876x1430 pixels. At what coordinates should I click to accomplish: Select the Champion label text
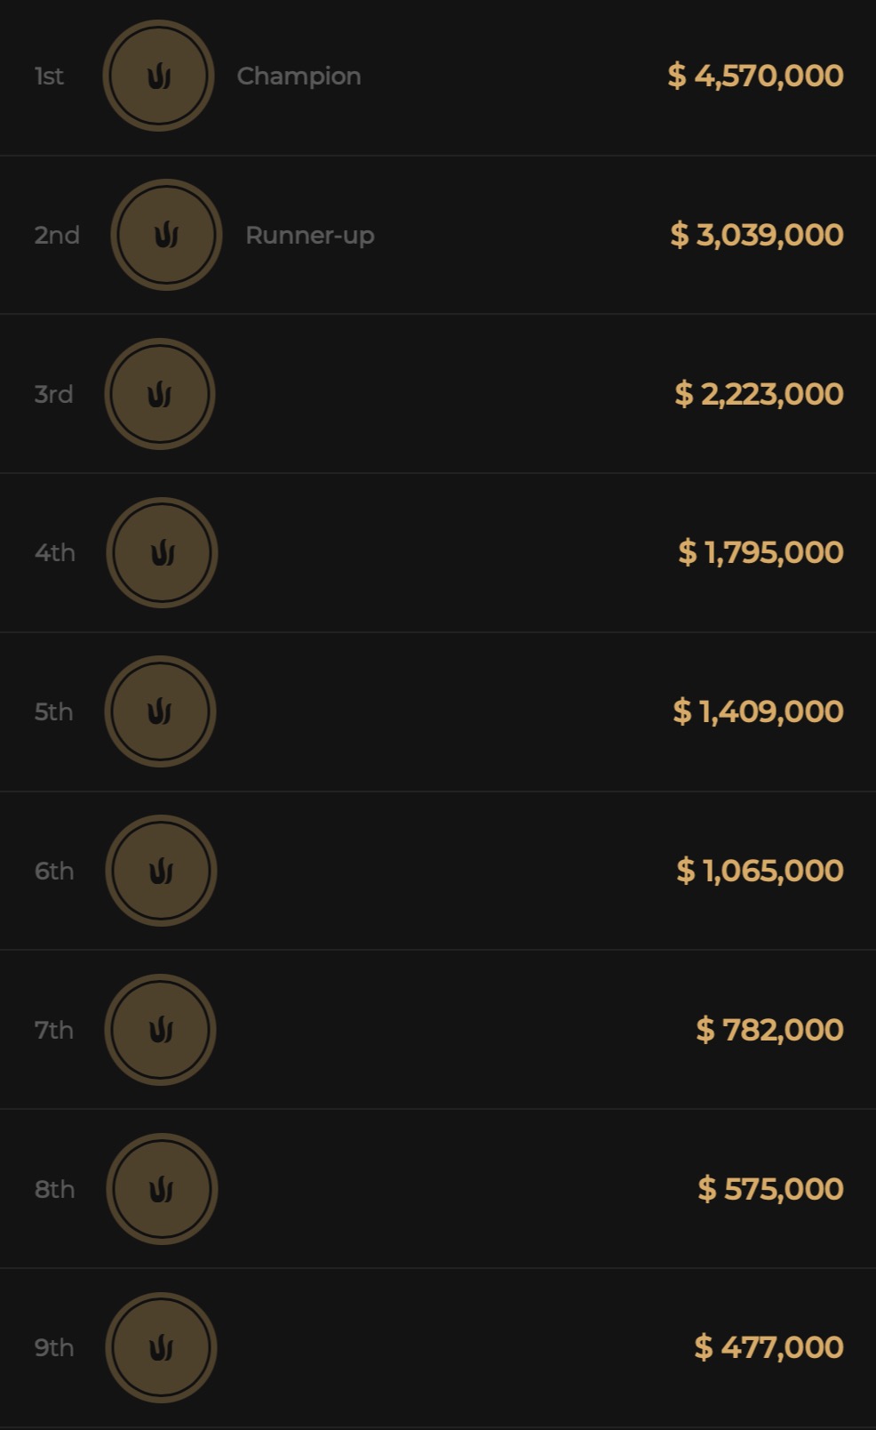click(x=299, y=76)
